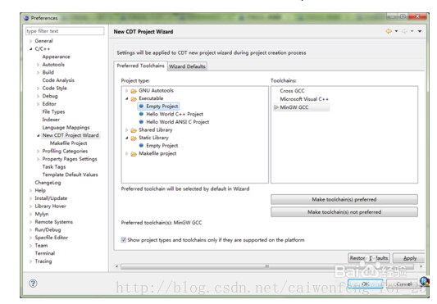Click Make toolchain(s) not preferred button
Image resolution: width=437 pixels, height=304 pixels.
click(344, 212)
